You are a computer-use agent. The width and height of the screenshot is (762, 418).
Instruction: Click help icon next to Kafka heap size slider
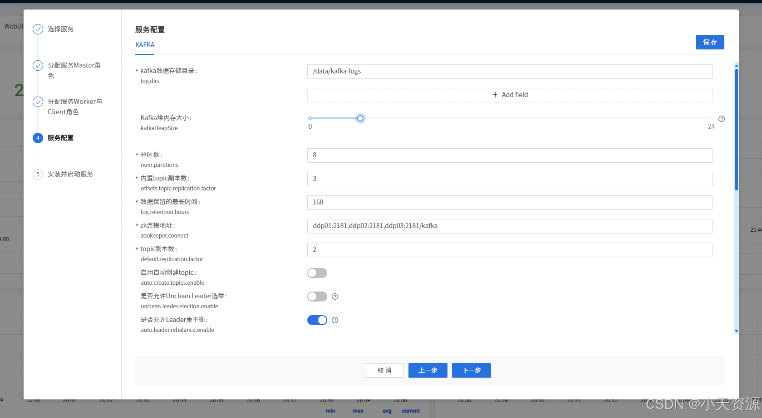722,119
